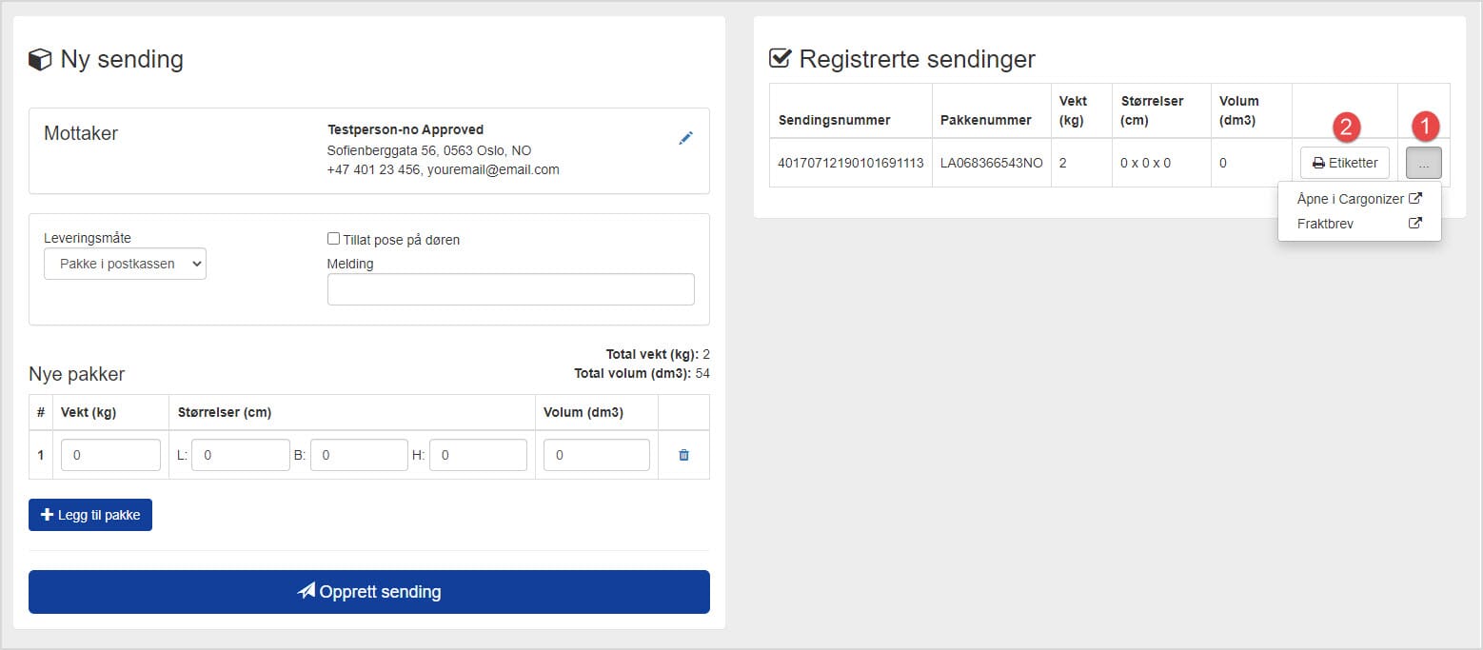The height and width of the screenshot is (650, 1483).
Task: Click external link icon beside Åpne i Cargonizer
Action: coord(1415,199)
